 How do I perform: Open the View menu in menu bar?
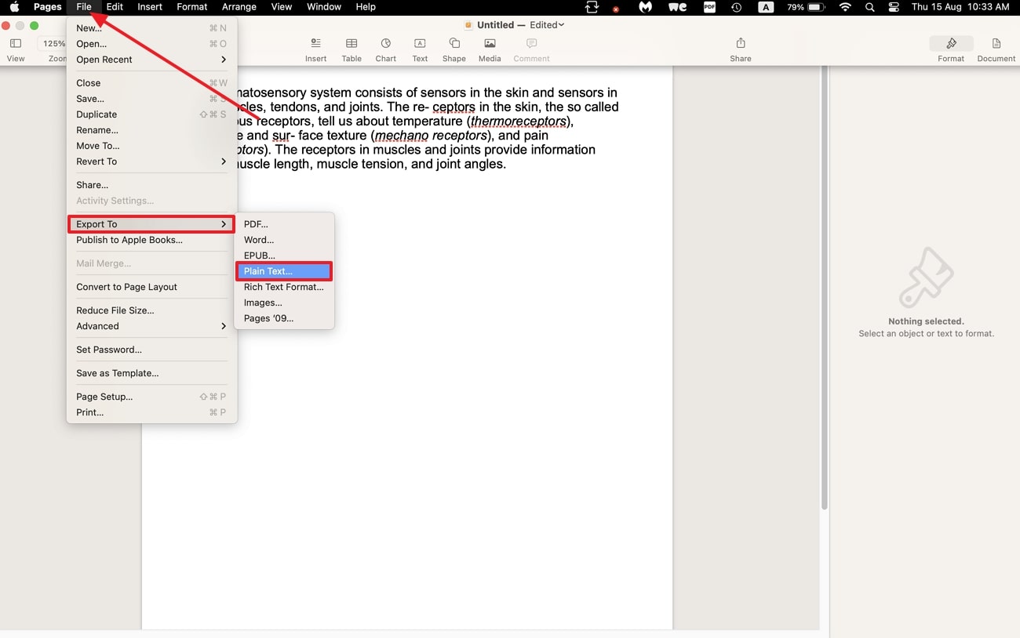pyautogui.click(x=282, y=7)
